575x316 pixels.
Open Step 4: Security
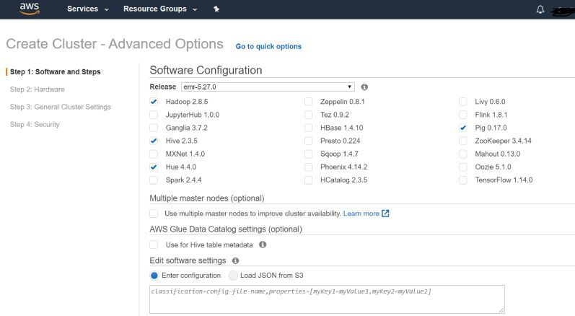click(35, 125)
